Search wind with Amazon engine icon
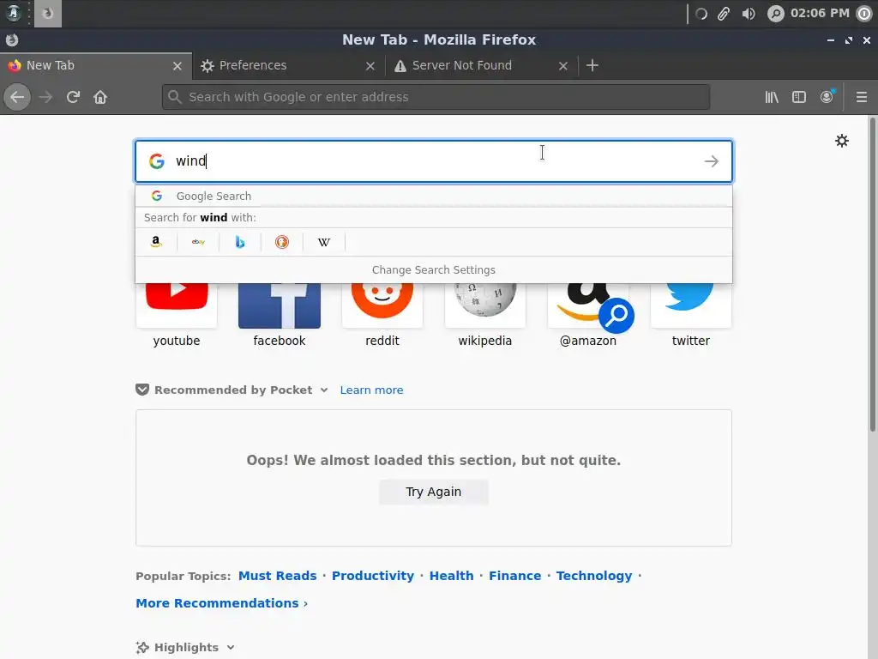Image resolution: width=878 pixels, height=659 pixels. click(156, 242)
